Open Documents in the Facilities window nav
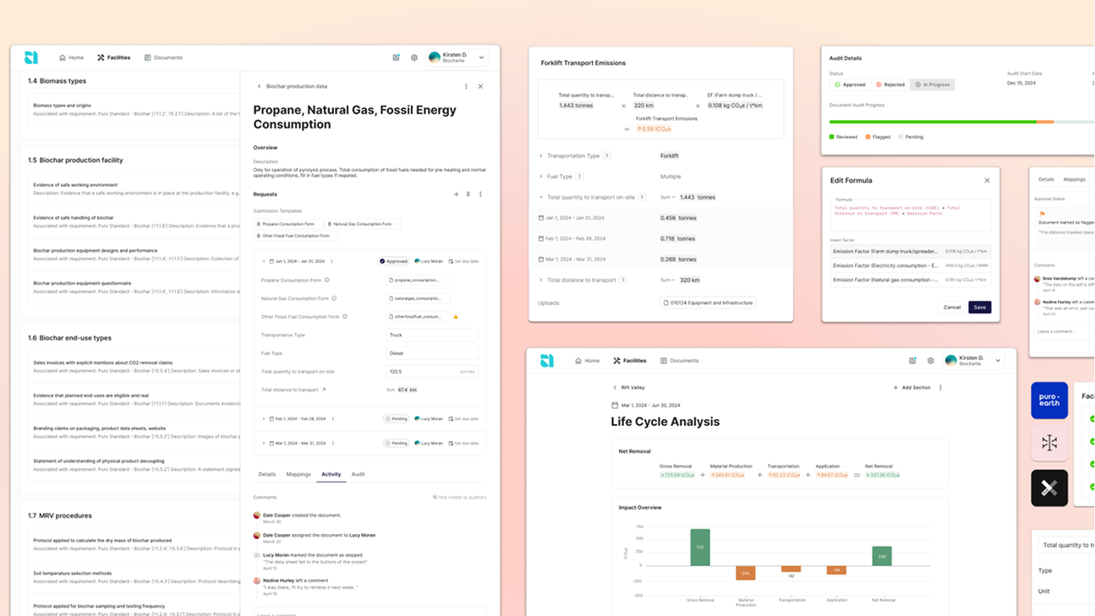The width and height of the screenshot is (1095, 616). pos(163,57)
